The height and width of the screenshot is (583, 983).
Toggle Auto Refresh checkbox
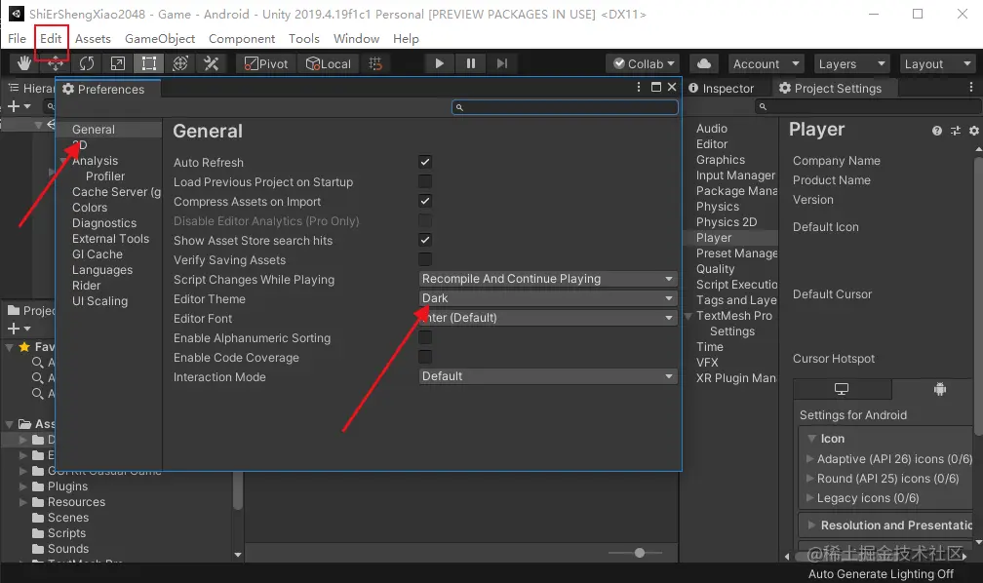point(425,162)
